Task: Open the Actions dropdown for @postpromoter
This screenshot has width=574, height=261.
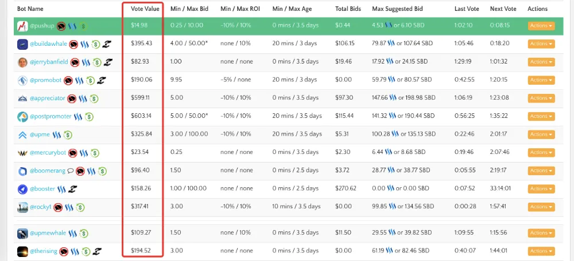Action: point(541,116)
